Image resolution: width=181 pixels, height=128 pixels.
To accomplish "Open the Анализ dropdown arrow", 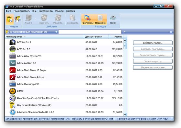I will tap(36, 19).
